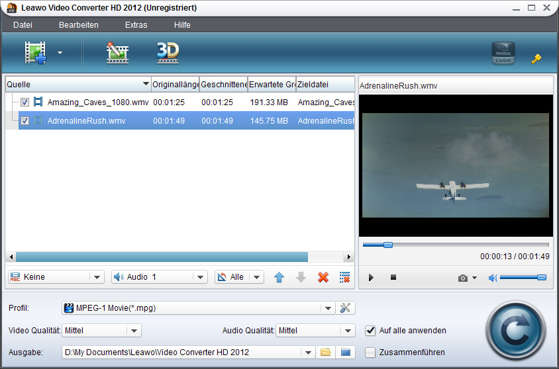The width and height of the screenshot is (559, 369).
Task: Click the AdrenalineRush video preview frame
Action: [x=456, y=165]
